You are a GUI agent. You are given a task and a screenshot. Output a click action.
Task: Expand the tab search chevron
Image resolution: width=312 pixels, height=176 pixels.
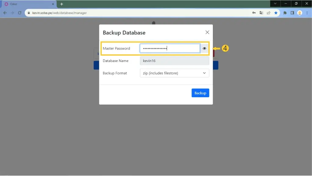pos(275,4)
